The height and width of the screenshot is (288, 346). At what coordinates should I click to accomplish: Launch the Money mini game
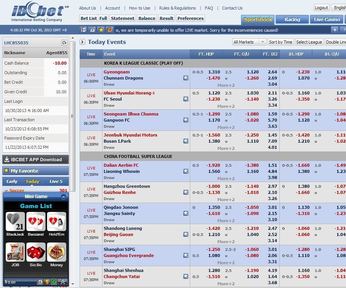pos(57,252)
